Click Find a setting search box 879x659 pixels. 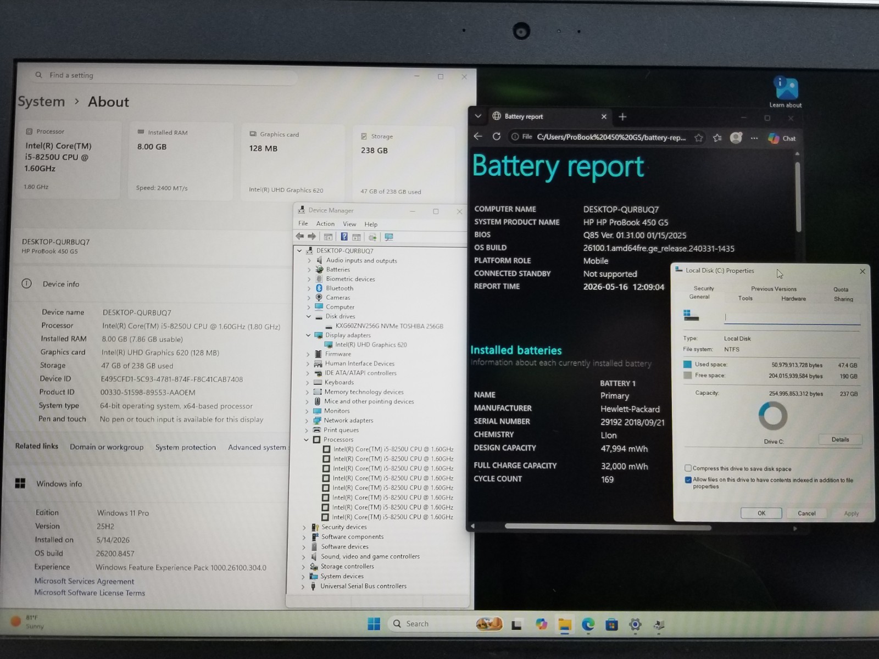[x=165, y=75]
